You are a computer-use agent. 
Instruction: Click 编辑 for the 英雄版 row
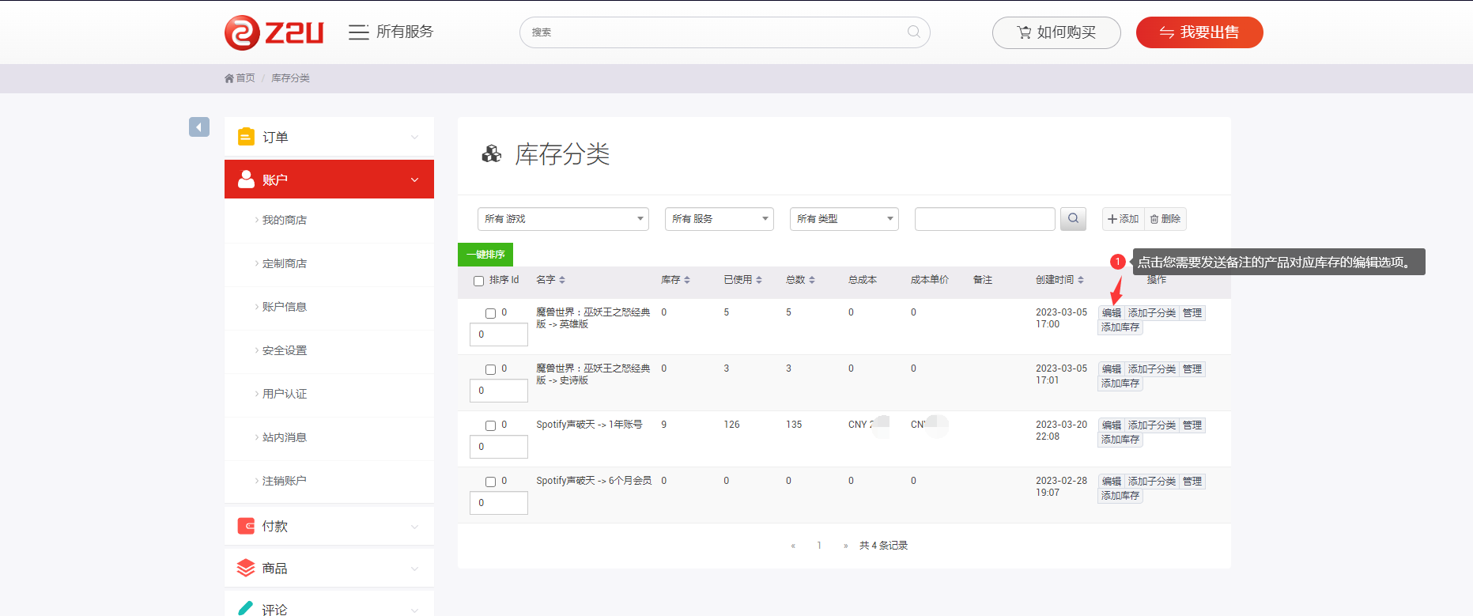[1111, 313]
